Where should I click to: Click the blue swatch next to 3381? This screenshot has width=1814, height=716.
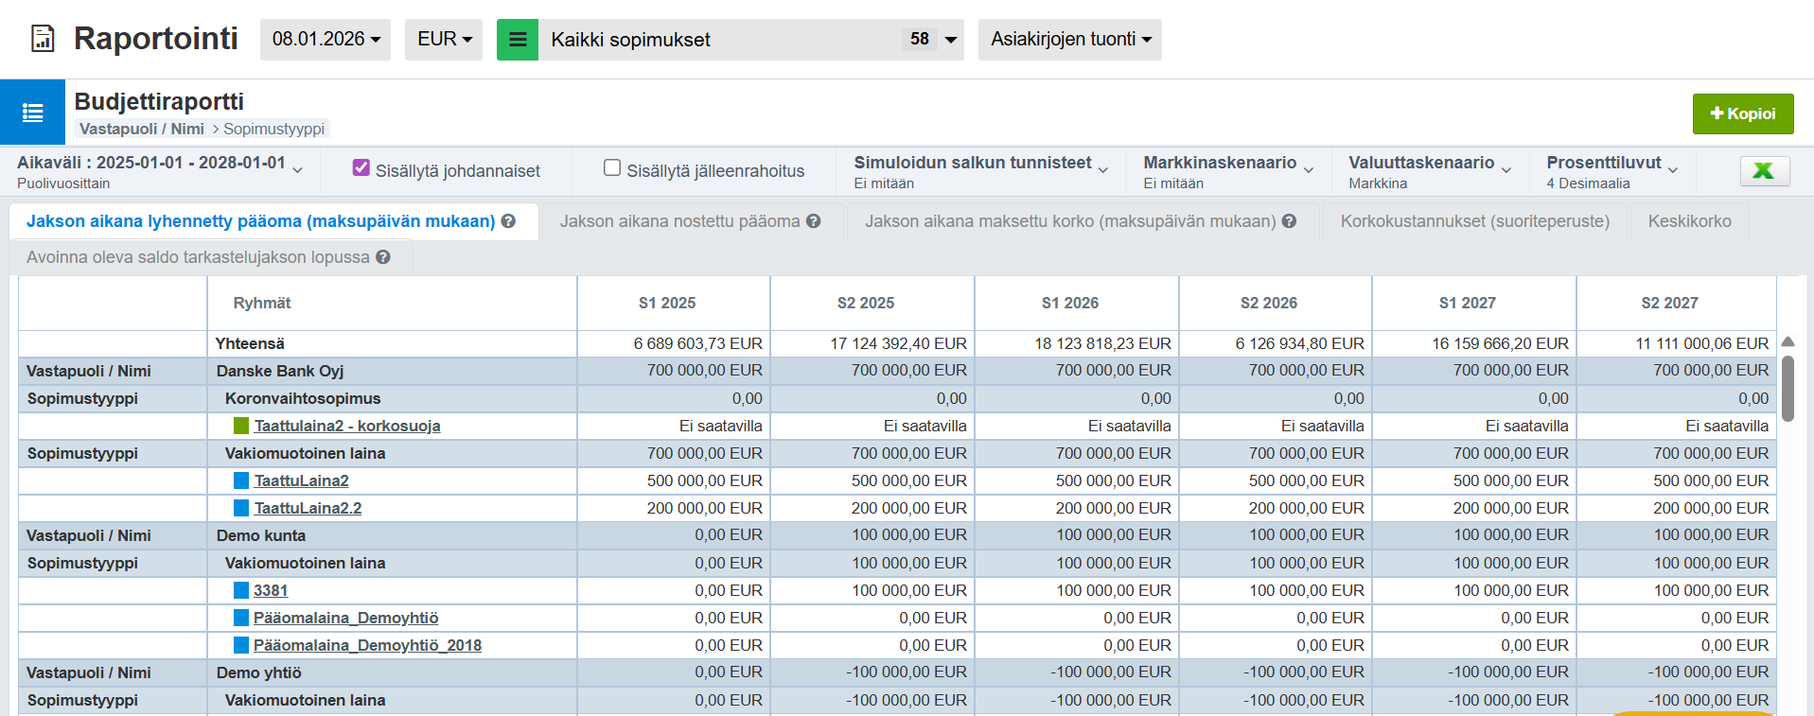(241, 590)
